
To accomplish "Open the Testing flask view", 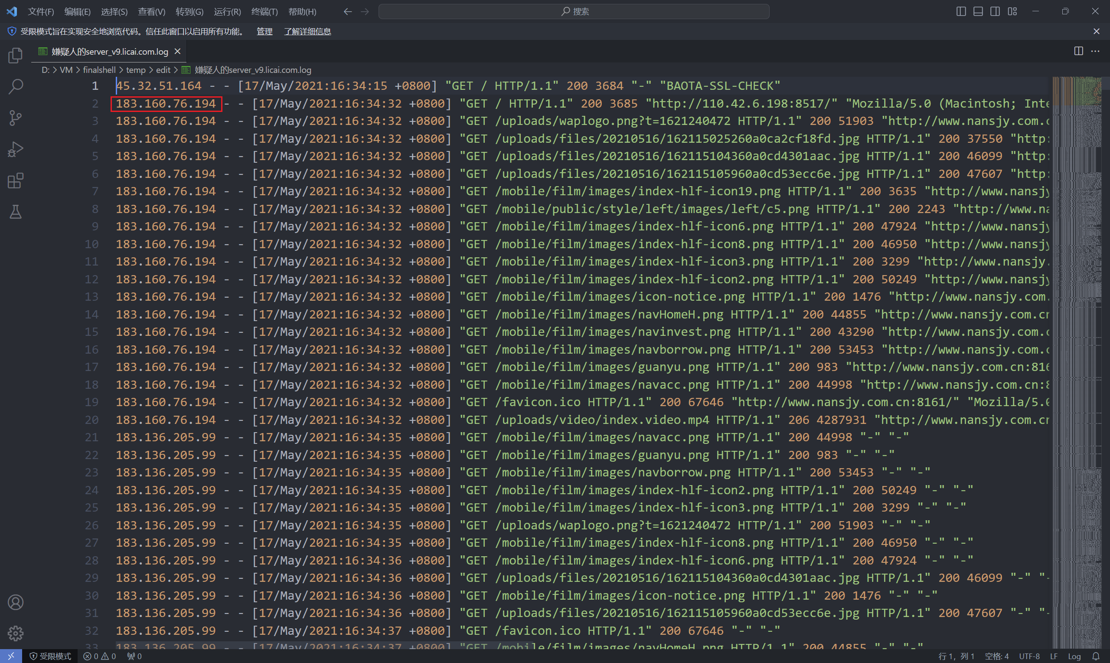I will (16, 212).
